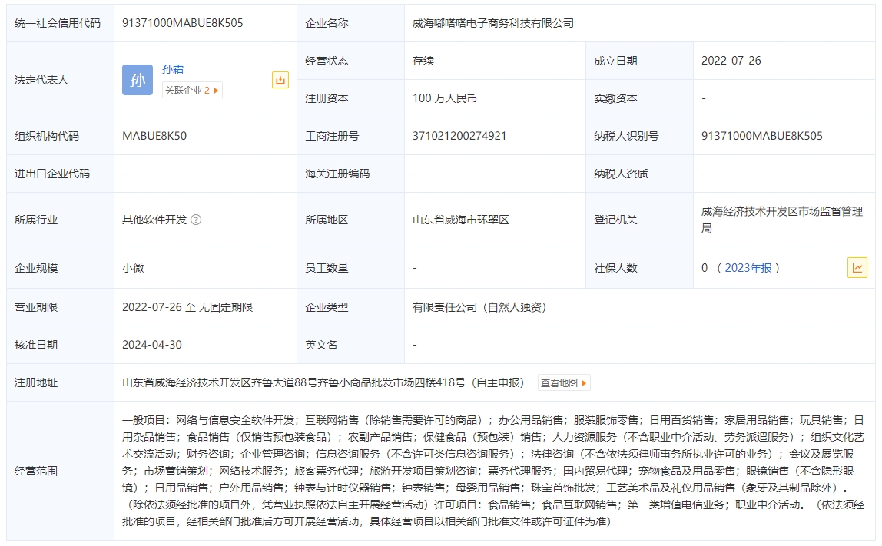Click the 进出口企业代码 label
The height and width of the screenshot is (546, 882).
pyautogui.click(x=51, y=174)
